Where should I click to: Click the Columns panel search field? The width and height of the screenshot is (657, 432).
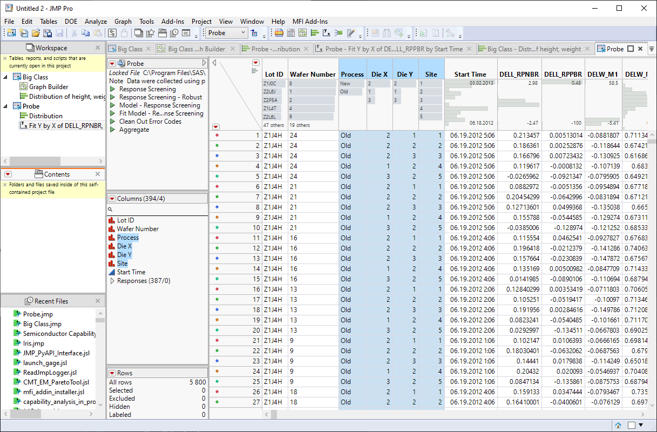[x=157, y=209]
